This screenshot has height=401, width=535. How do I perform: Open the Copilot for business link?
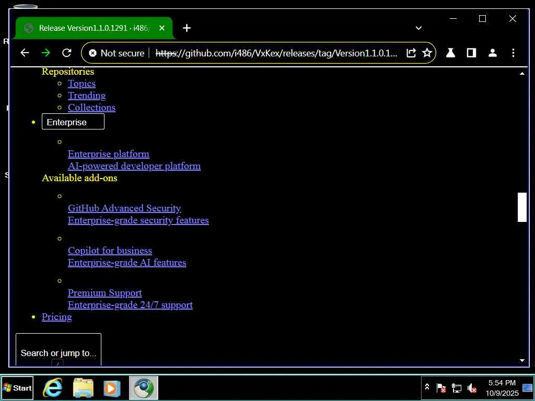pos(110,251)
